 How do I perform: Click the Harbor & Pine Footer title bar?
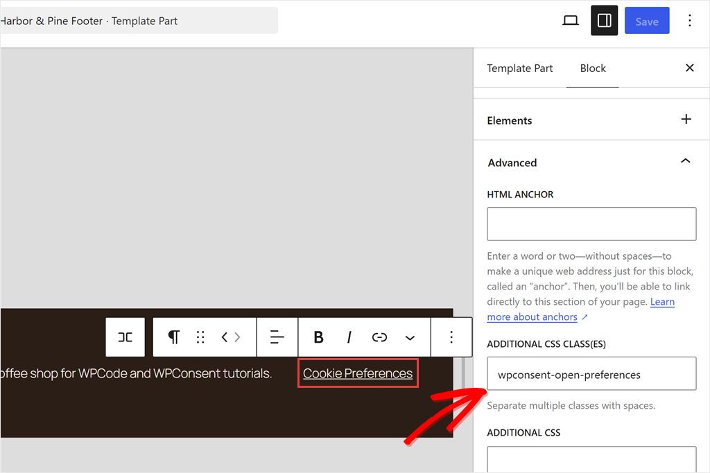(139, 21)
